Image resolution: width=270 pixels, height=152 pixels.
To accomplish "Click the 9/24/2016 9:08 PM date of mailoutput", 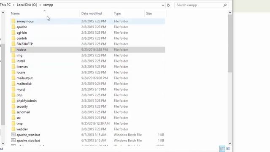I will 94,78.
